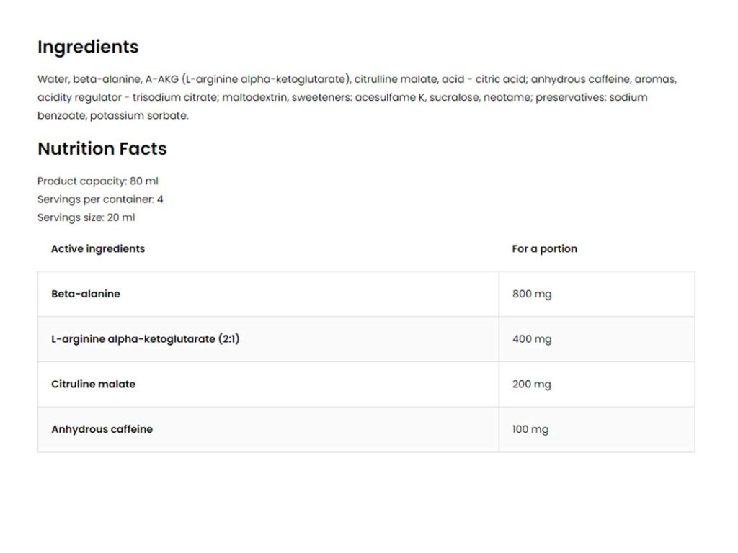The image size is (738, 553).
Task: Click the Servings size 20 ml line
Action: (86, 217)
